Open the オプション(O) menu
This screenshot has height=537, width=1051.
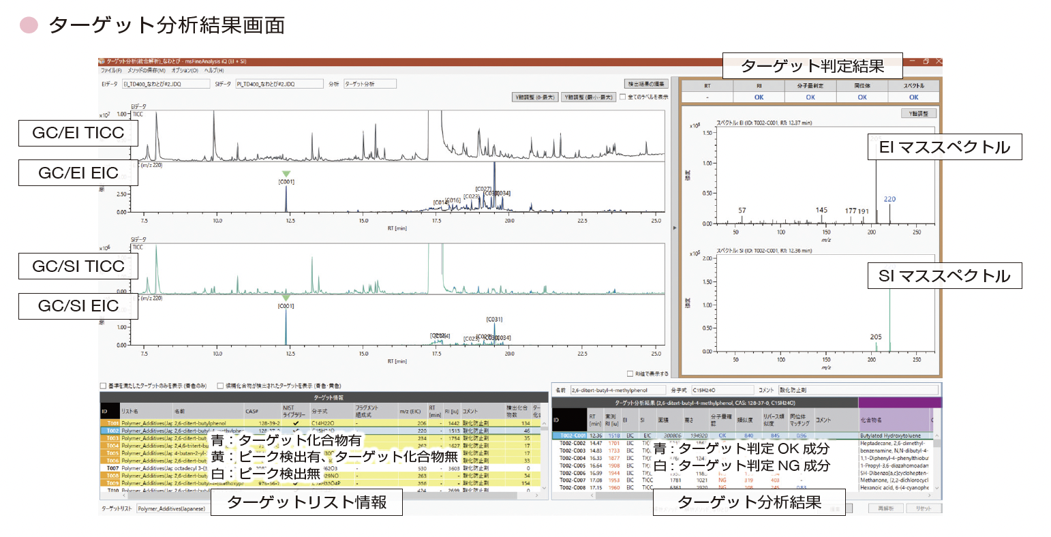coord(185,70)
